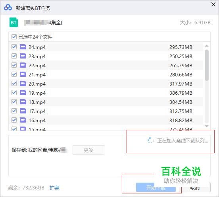Click the file list scrollbar thumb
The width and height of the screenshot is (219, 197).
point(207,65)
